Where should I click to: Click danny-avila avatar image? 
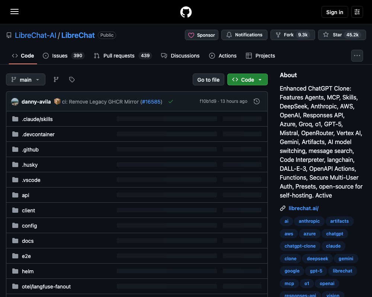point(15,102)
